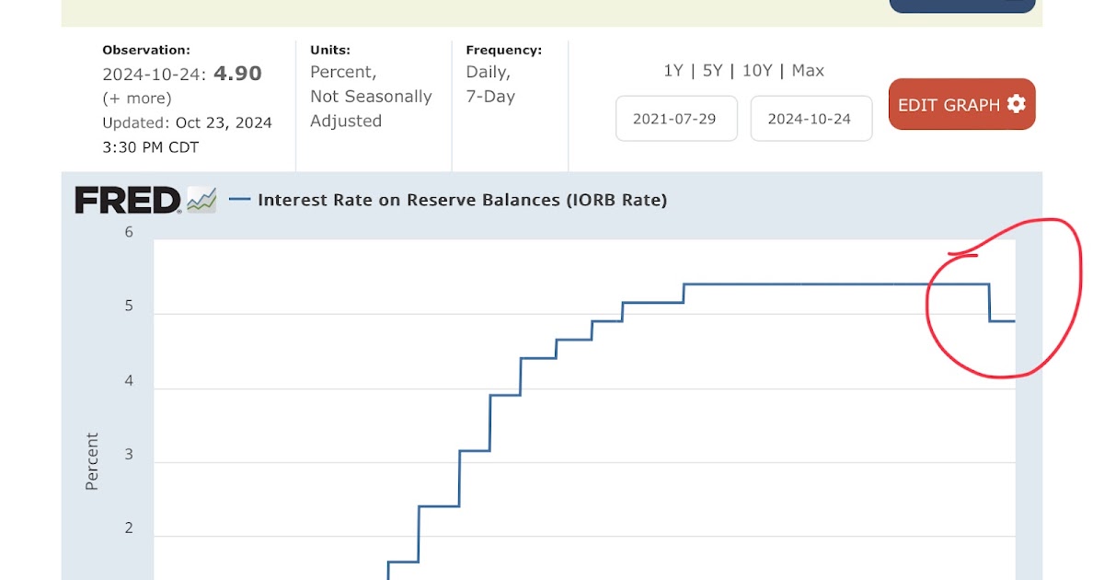Screen dimensions: 1104x580
Task: Click the Percent y-axis label
Action: point(92,461)
